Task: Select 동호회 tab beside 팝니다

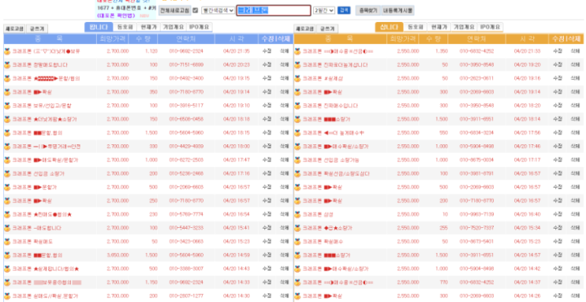Action: [x=125, y=28]
